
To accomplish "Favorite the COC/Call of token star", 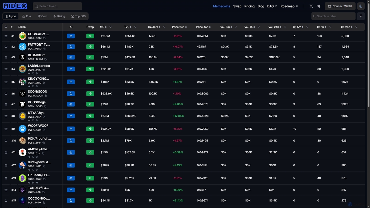I will pos(6,36).
